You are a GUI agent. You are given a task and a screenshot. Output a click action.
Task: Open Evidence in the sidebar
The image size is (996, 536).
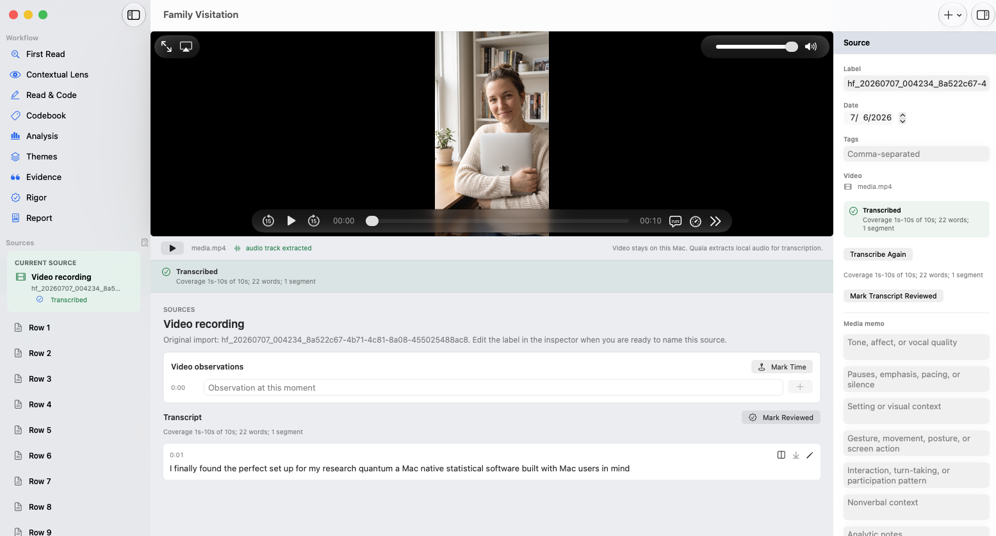44,177
